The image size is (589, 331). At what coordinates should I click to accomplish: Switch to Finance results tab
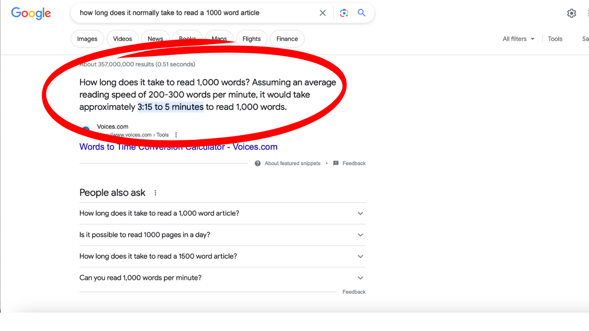pos(287,39)
